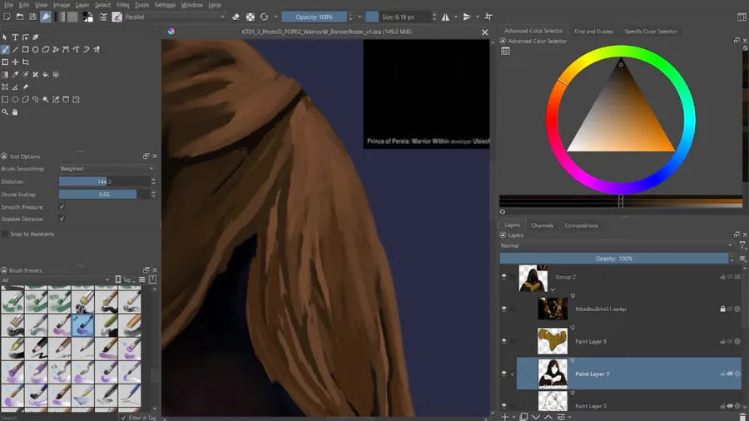Add new layer with plus icon
Screen dimensions: 749x421
coord(505,417)
